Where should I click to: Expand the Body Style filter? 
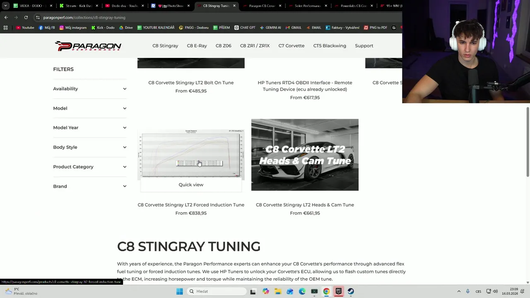[x=90, y=147]
